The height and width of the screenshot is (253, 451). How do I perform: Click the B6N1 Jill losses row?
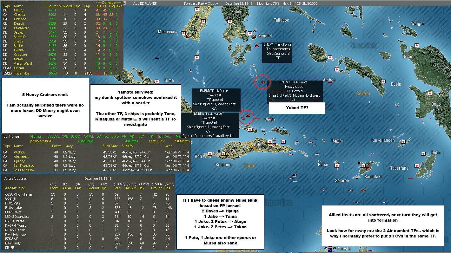pyautogui.click(x=88, y=199)
